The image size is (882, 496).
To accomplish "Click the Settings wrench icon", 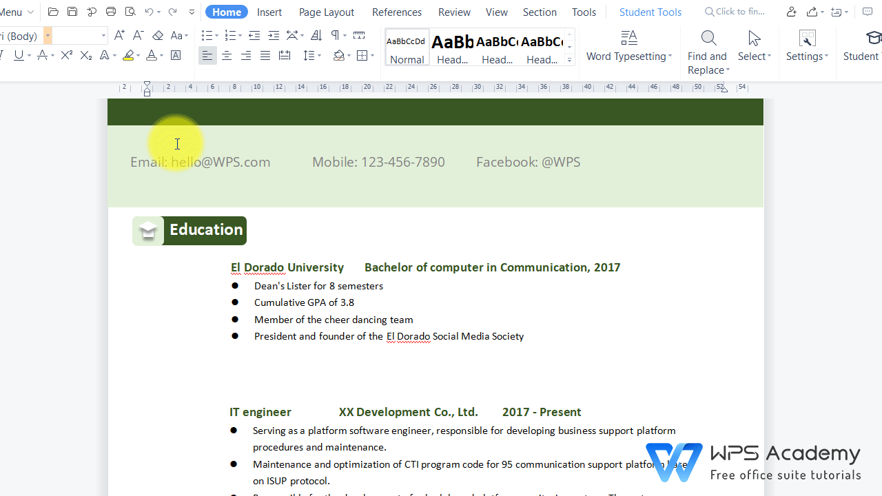I will click(x=806, y=37).
